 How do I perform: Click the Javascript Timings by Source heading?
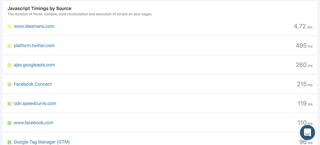(39, 9)
